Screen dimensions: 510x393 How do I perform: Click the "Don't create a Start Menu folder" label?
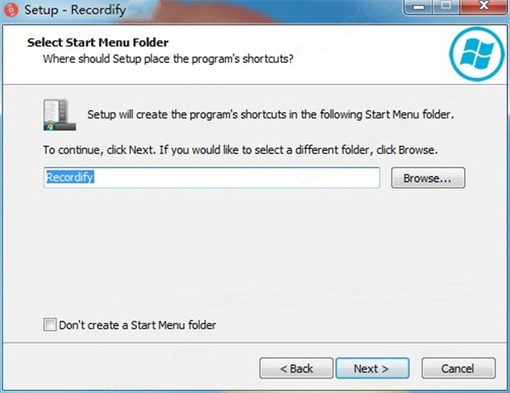138,325
